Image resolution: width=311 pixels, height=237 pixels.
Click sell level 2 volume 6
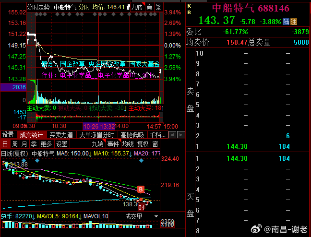pyautogui.click(x=288, y=136)
